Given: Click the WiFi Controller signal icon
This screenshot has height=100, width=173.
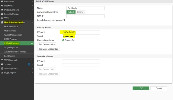Looking at the screenshot, I should click(2, 60).
